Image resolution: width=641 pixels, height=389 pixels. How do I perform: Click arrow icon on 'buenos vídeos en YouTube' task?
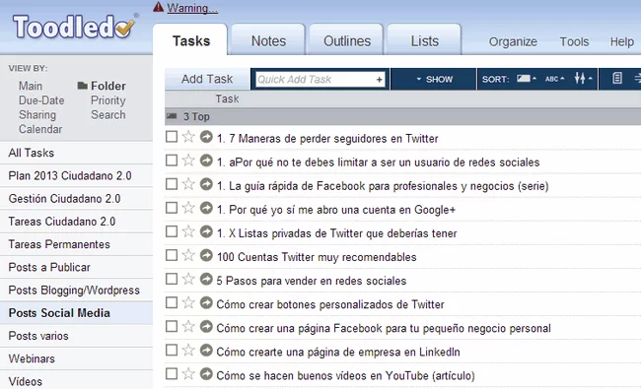(x=206, y=373)
